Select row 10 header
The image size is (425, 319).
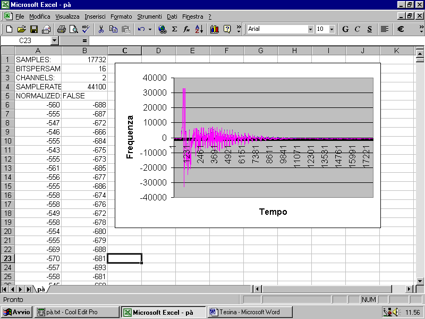[7, 141]
